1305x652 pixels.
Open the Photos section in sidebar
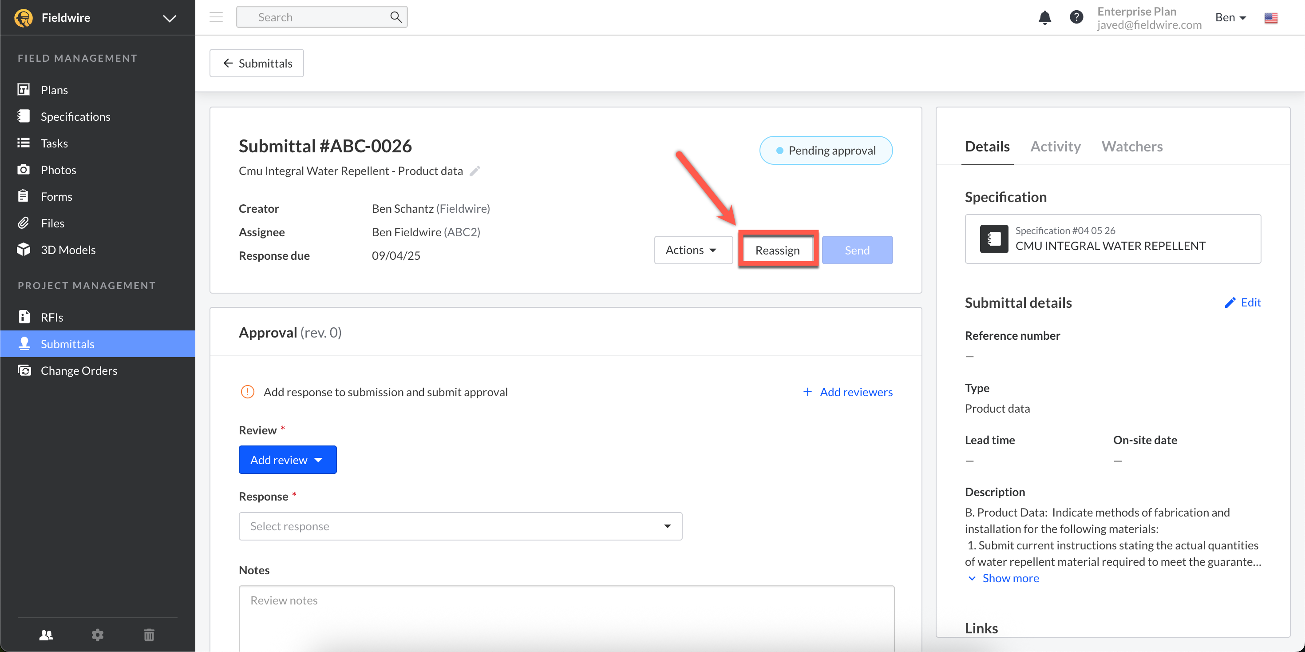click(x=58, y=170)
